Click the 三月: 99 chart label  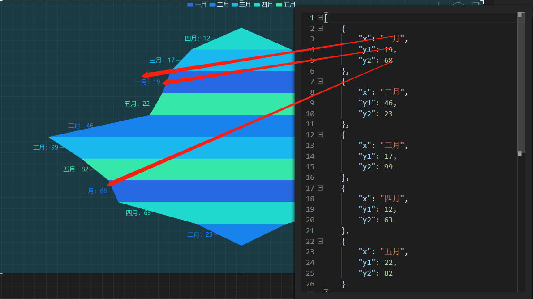click(46, 147)
